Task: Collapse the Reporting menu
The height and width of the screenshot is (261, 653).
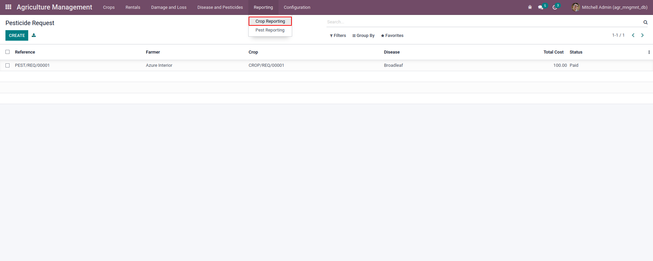Action: 263,7
